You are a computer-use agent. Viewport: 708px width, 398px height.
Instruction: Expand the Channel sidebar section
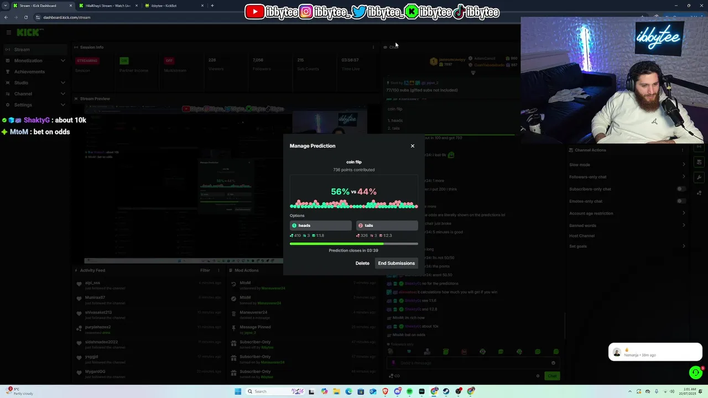(34, 94)
